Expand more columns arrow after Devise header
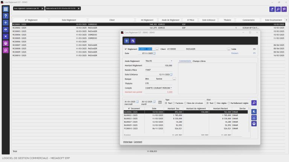 (x=249, y=108)
